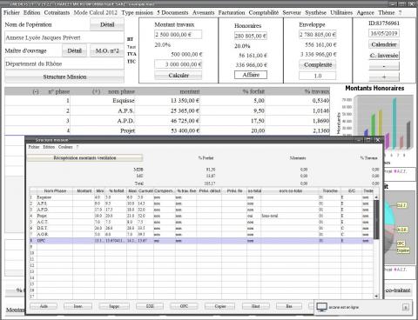This screenshot has width=418, height=320.
Task: Click the M.O. n°2 button
Action: [107, 50]
